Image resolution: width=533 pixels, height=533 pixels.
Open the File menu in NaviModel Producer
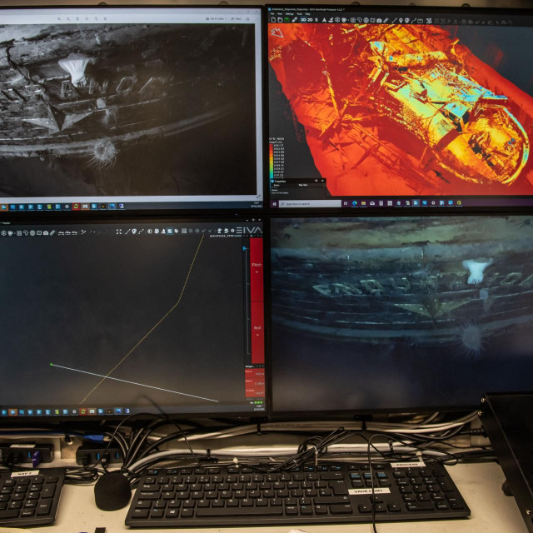coord(273,13)
